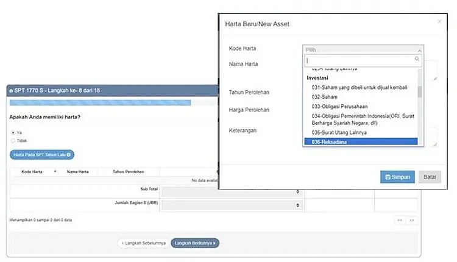Image resolution: width=457 pixels, height=262 pixels.
Task: Click the Investasi group heading
Action: 317,78
